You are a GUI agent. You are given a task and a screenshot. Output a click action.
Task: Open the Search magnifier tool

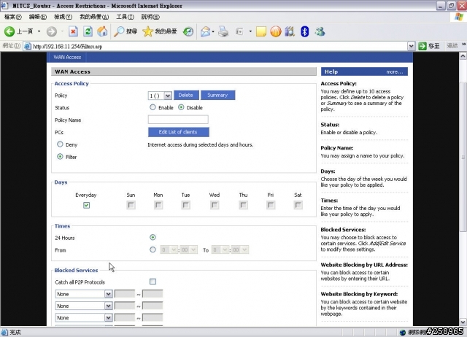tap(119, 31)
